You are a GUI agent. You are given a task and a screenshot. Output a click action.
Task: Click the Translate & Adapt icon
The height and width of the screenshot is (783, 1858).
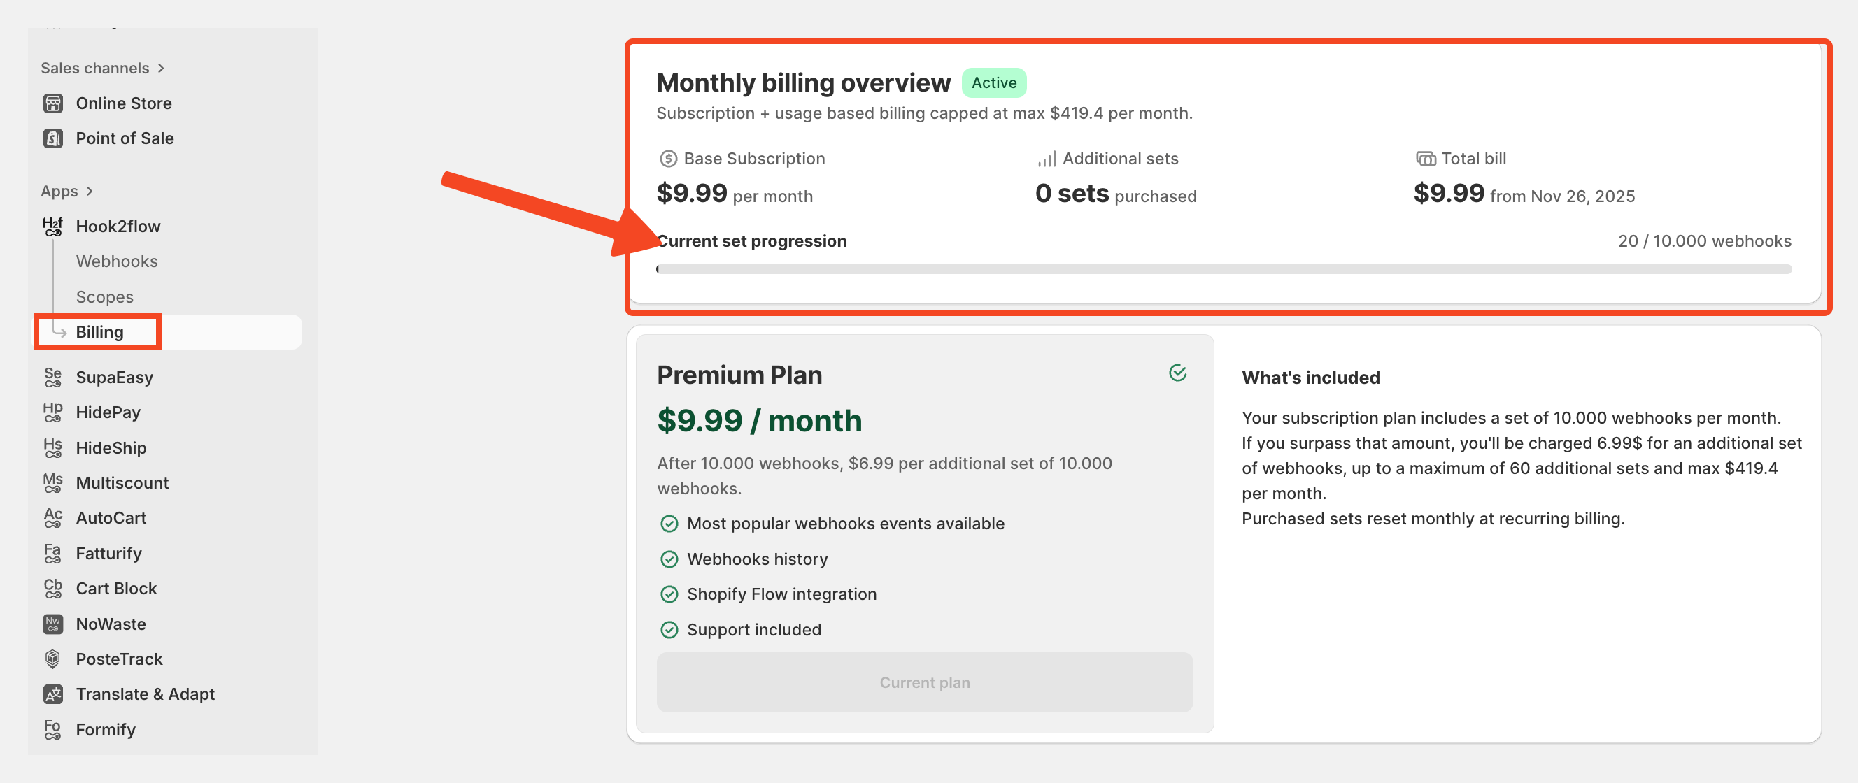52,694
